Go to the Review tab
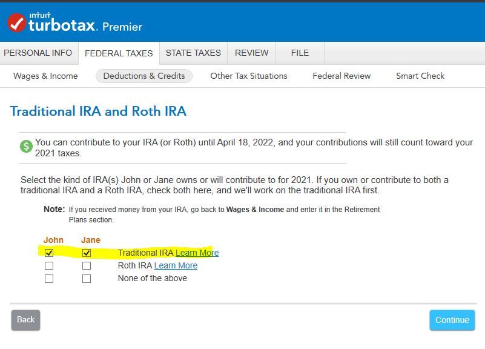 251,53
